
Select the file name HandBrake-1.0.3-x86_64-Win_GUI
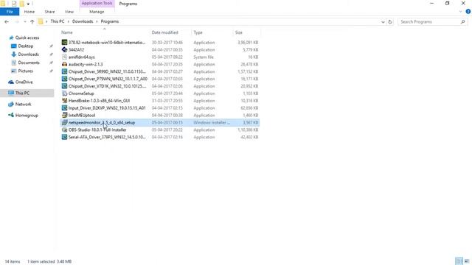click(99, 101)
